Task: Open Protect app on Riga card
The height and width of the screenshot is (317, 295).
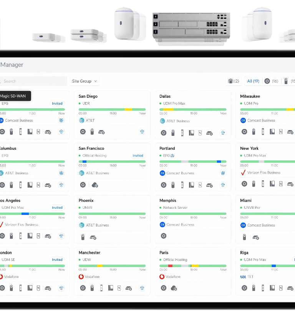Action: (x=254, y=288)
